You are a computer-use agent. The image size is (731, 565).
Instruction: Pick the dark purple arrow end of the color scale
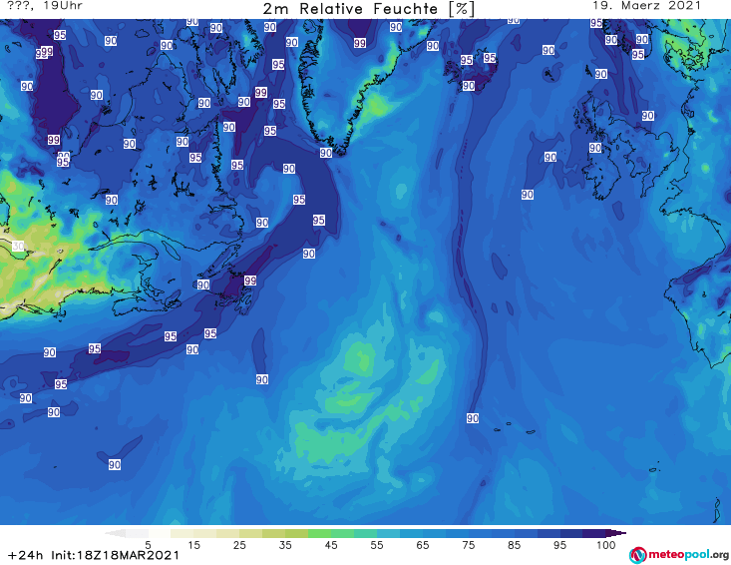(x=616, y=533)
